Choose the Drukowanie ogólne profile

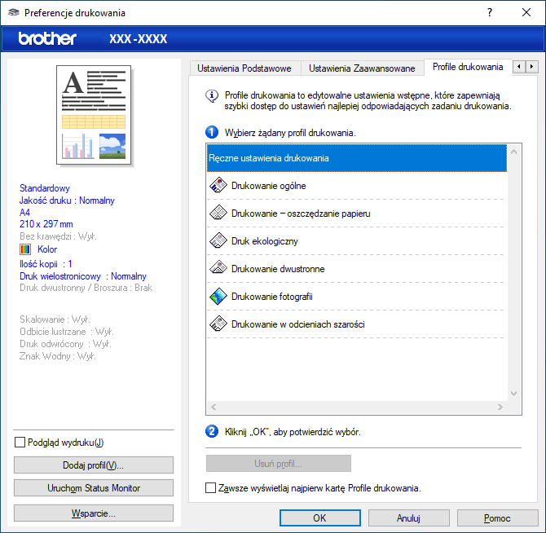[357, 186]
